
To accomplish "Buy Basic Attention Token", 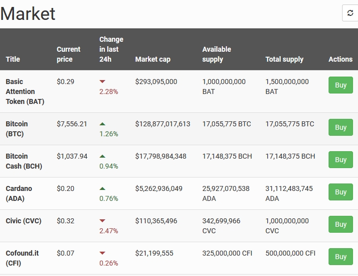I will (x=341, y=85).
